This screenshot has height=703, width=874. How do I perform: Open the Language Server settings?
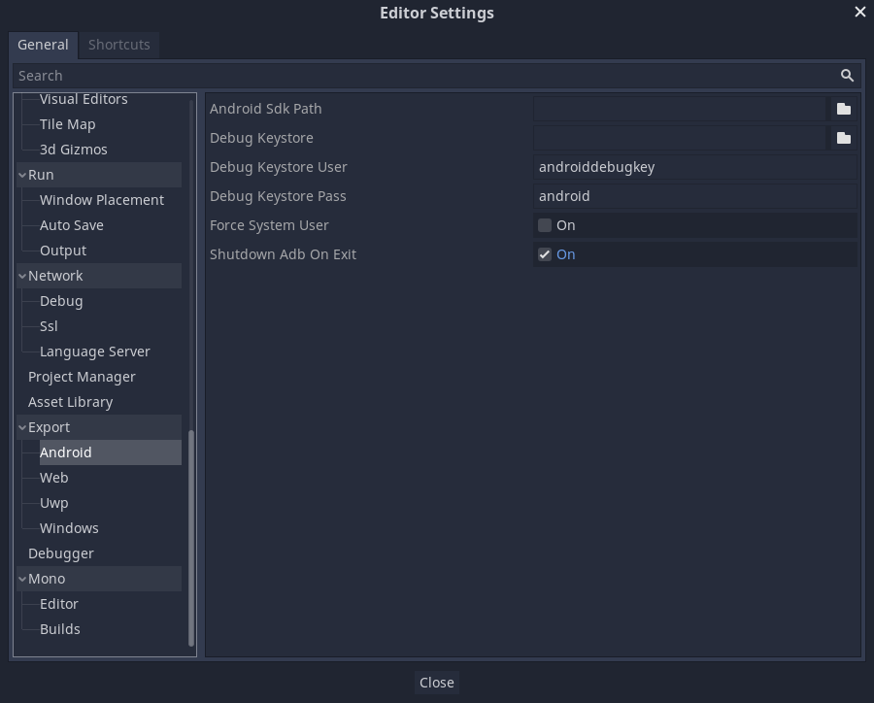(x=94, y=351)
